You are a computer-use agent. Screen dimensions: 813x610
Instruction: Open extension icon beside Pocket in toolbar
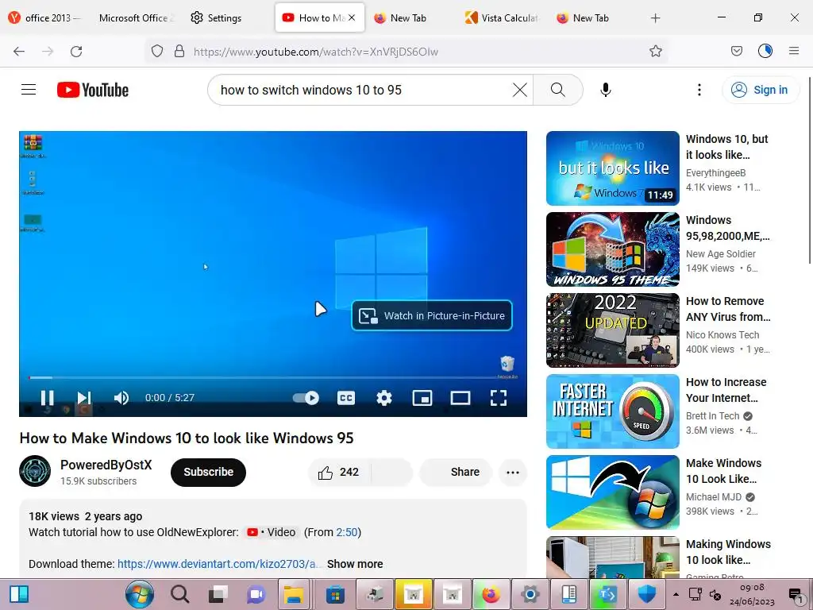point(765,51)
